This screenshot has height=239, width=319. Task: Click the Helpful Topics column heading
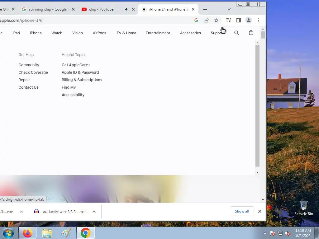tap(74, 55)
